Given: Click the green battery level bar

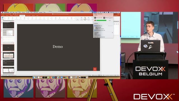Looking at the screenshot, I should [101, 20].
